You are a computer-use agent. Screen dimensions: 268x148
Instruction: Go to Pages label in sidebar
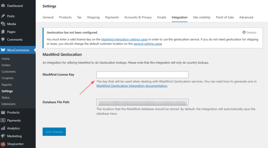coord(11,32)
